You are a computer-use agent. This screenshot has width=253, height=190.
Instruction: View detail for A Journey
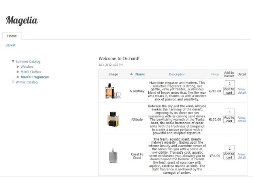242,91
